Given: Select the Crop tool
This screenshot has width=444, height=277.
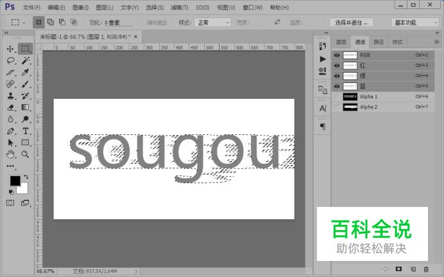Looking at the screenshot, I should click(x=10, y=72).
